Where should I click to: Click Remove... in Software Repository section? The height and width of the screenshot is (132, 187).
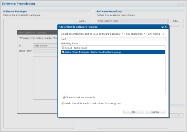point(176,26)
